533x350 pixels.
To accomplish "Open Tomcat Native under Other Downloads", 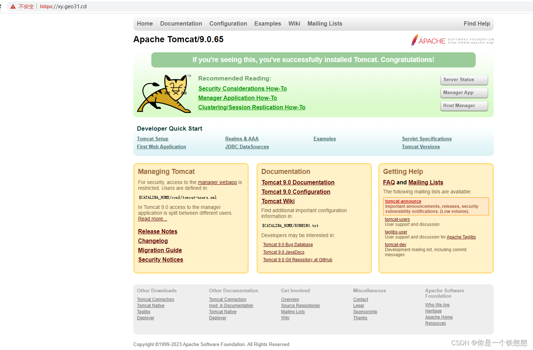I will [150, 306].
